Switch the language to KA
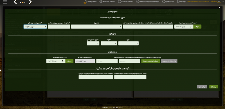 pyautogui.click(x=219, y=1)
